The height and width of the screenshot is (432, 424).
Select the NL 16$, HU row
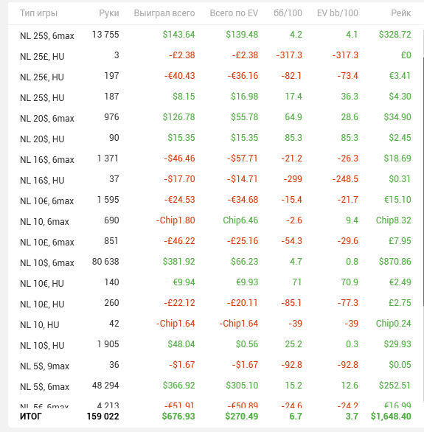[x=215, y=179]
